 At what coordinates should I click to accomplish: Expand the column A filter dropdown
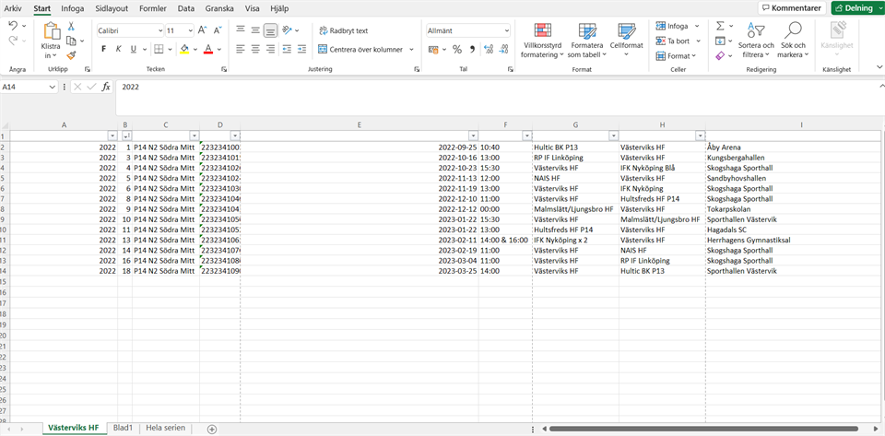(112, 136)
